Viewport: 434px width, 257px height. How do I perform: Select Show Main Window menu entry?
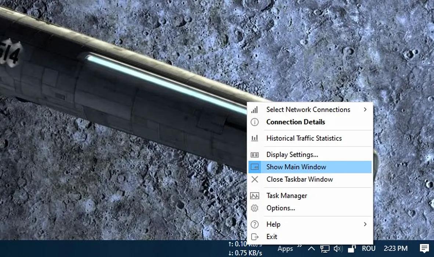310,167
